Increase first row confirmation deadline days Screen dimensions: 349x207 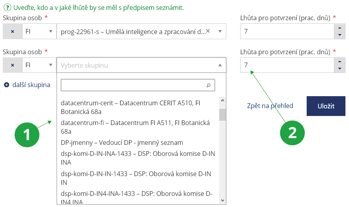click(x=340, y=28)
